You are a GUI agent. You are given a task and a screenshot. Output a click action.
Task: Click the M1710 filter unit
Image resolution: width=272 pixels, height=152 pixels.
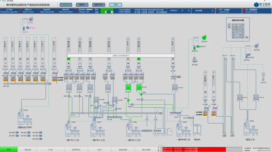[x=175, y=88]
